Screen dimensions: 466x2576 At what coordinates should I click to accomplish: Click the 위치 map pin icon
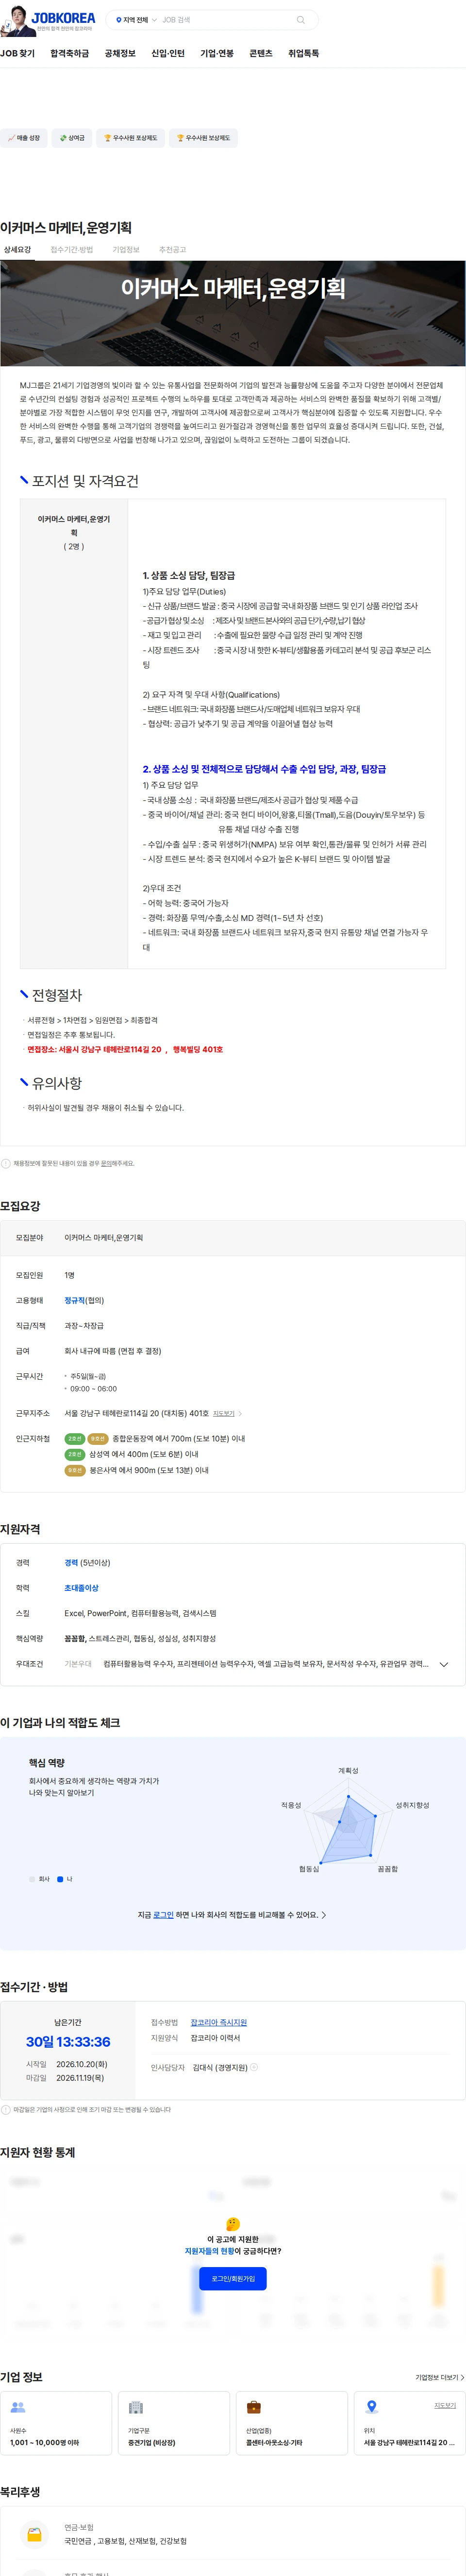coord(371,2406)
